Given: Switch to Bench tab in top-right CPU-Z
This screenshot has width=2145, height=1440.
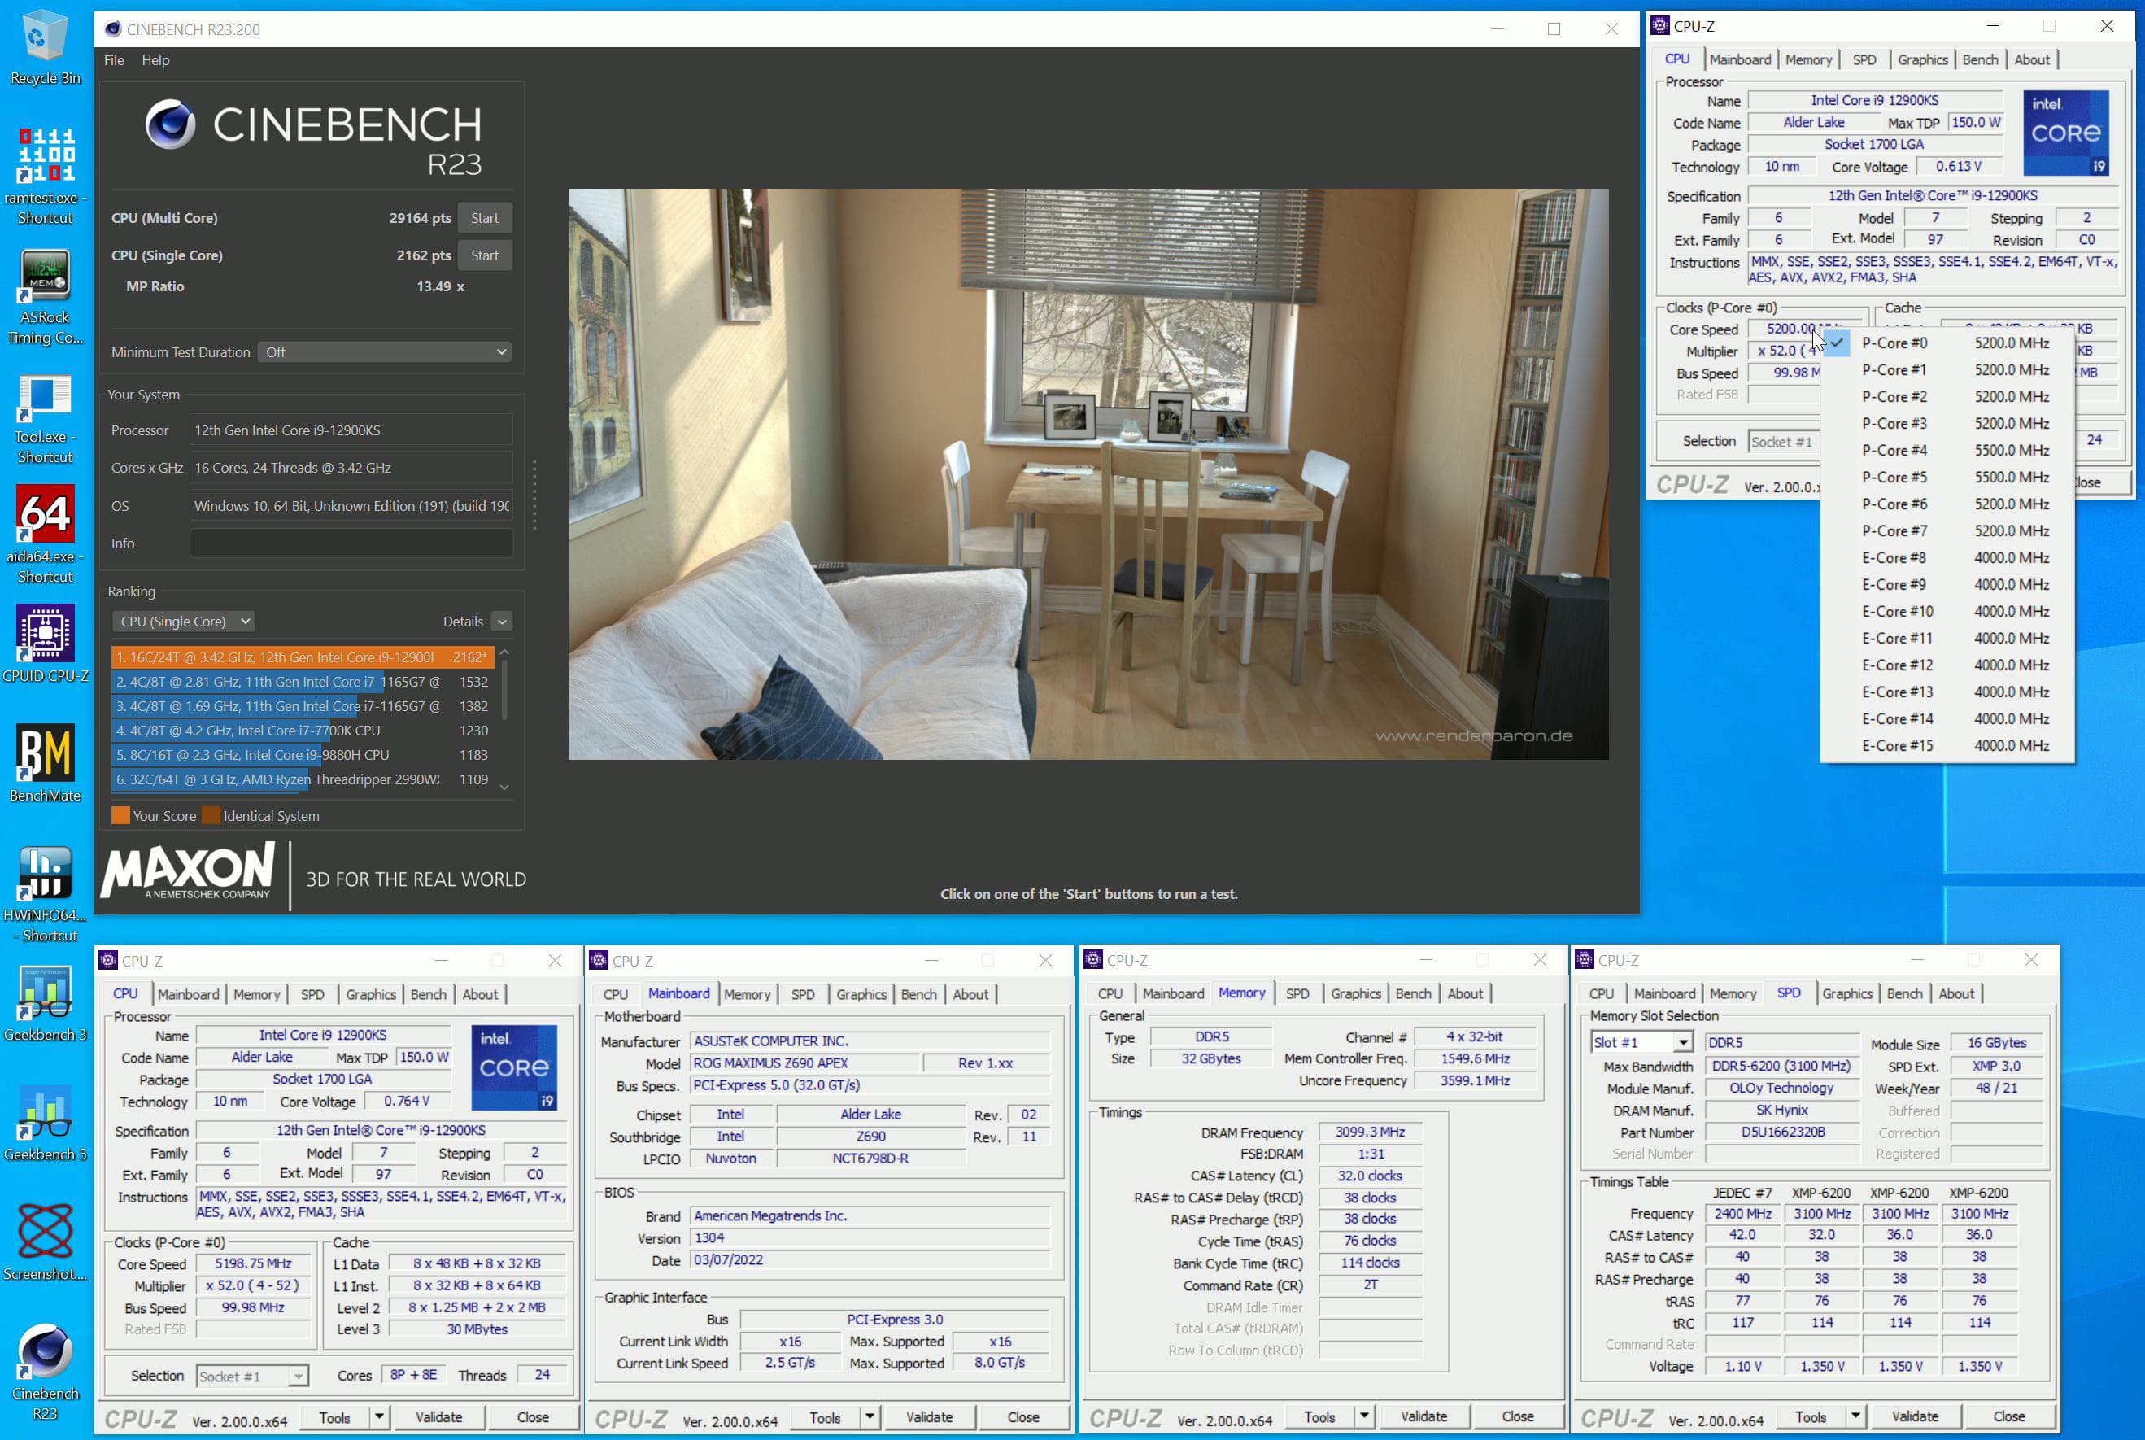Looking at the screenshot, I should click(x=1980, y=59).
